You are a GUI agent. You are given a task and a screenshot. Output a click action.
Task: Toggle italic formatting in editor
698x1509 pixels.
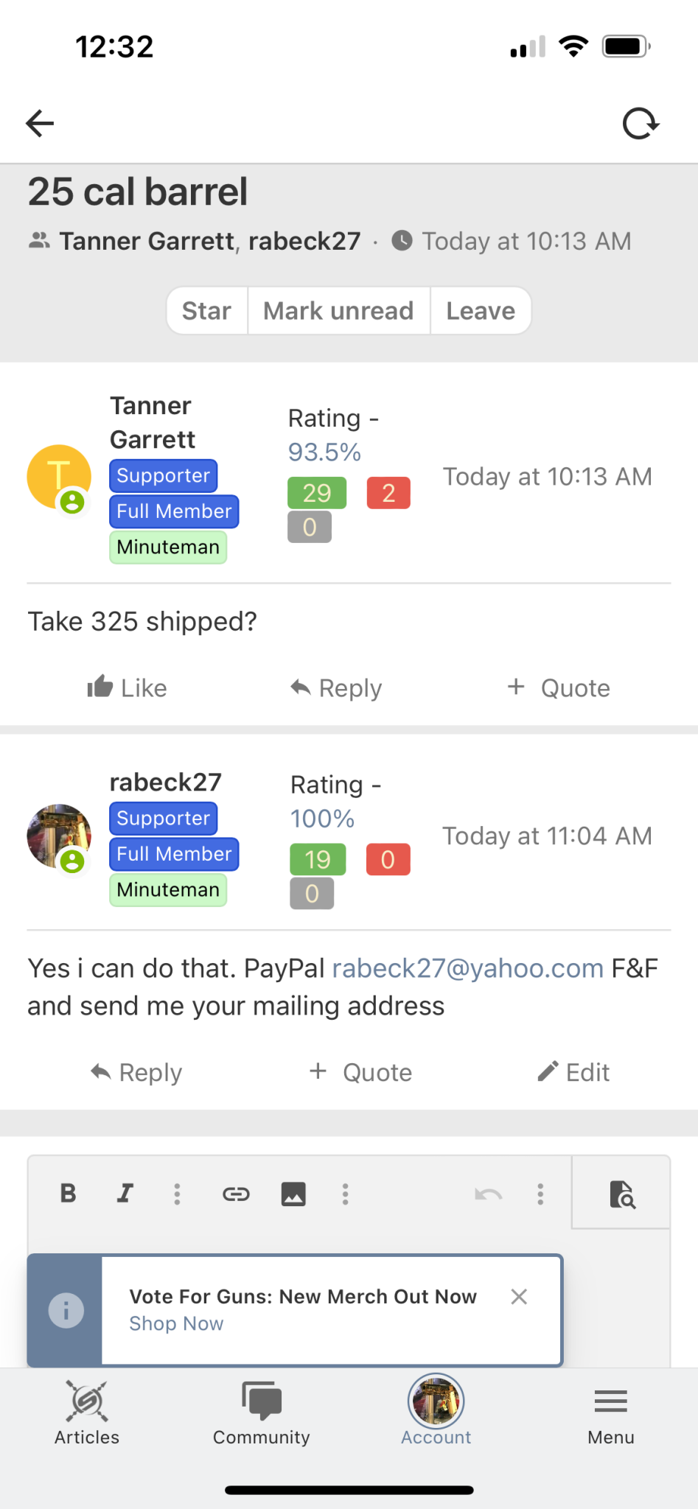[x=125, y=1193]
